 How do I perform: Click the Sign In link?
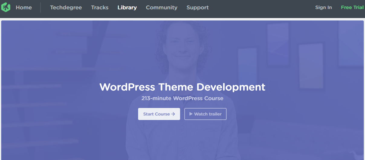click(x=323, y=8)
